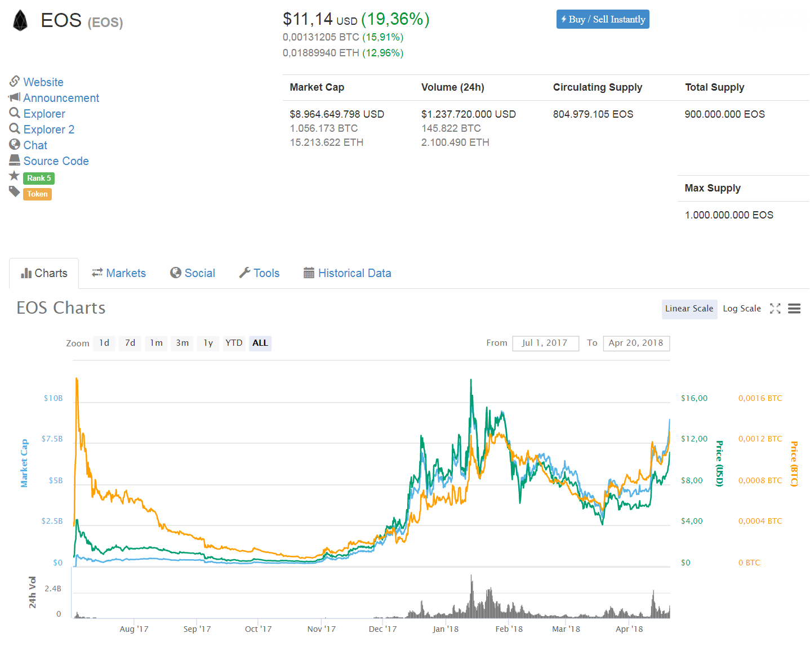Click the fullscreen expand icon on the chart
Viewport: 810px width, 651px height.
775,309
